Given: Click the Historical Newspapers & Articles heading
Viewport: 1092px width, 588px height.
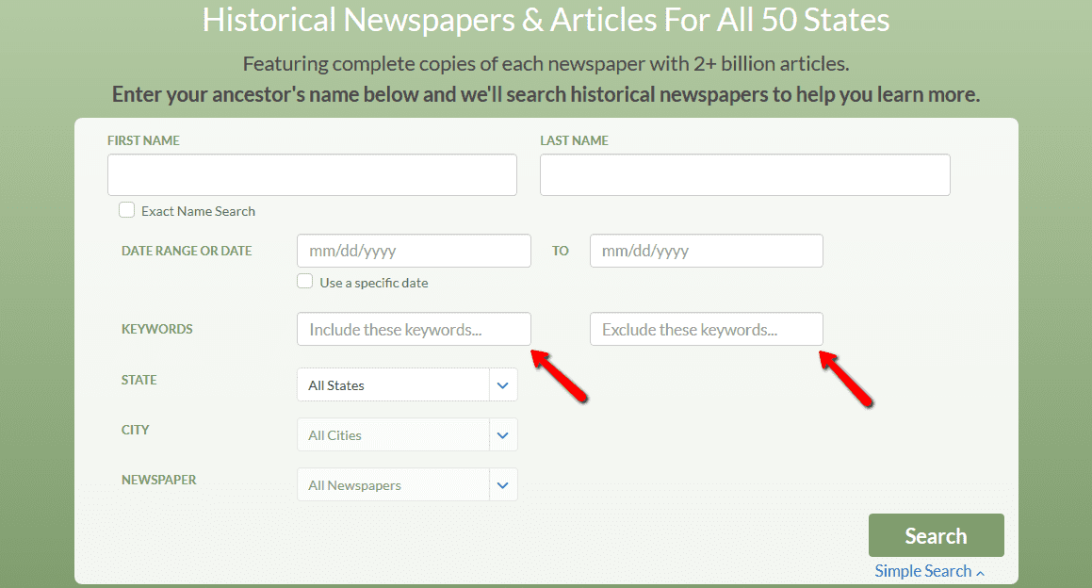Looking at the screenshot, I should pyautogui.click(x=546, y=20).
